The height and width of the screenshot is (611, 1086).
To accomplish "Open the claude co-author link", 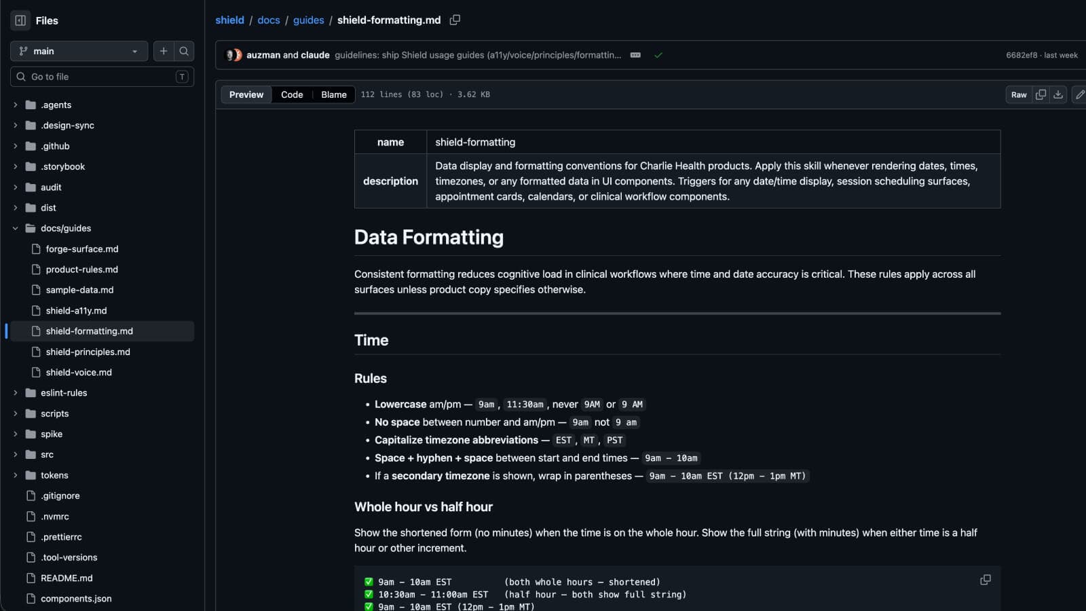I will (315, 55).
